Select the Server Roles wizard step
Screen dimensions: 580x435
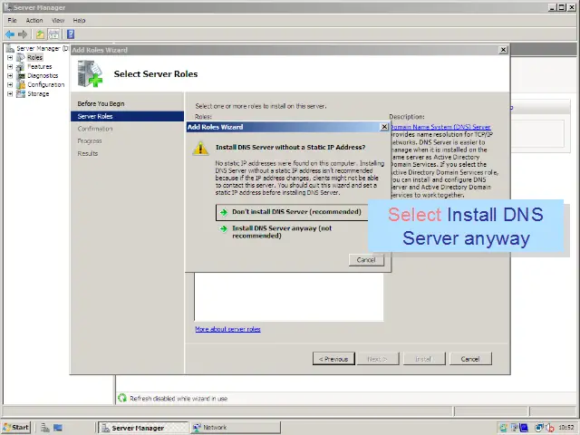coord(127,116)
